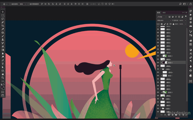Expand the collapsed group folder below 图层 3
Screen dimensions: 193x120
click(161, 99)
